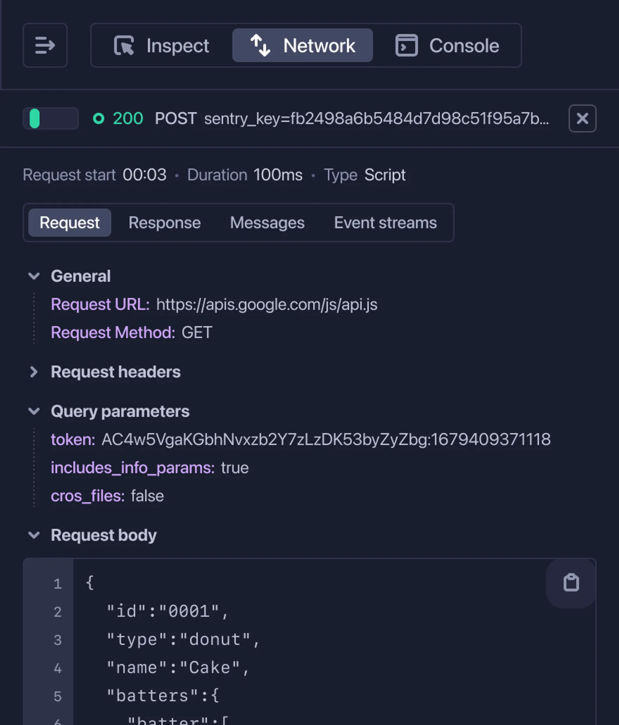This screenshot has height=725, width=619.
Task: Expand the Request headers section
Action: [x=34, y=372]
